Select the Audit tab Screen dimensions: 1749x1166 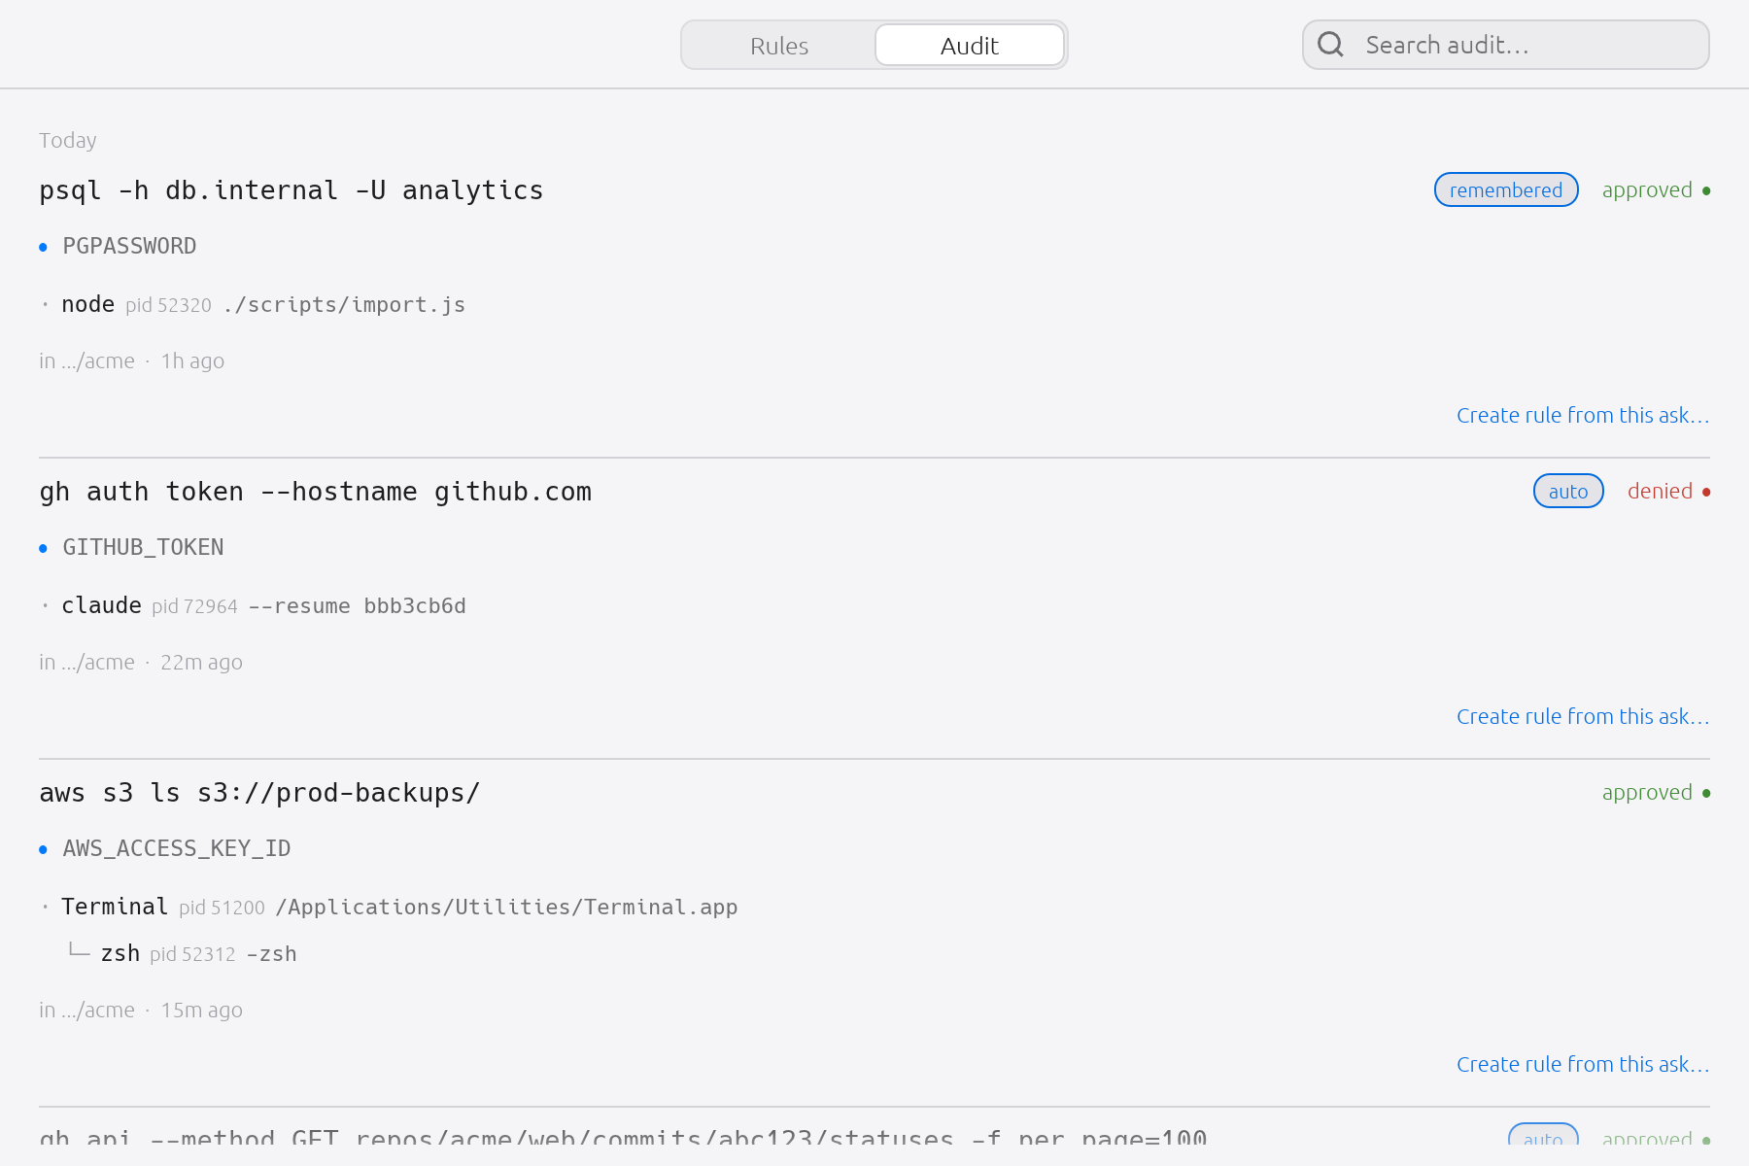[x=970, y=46]
